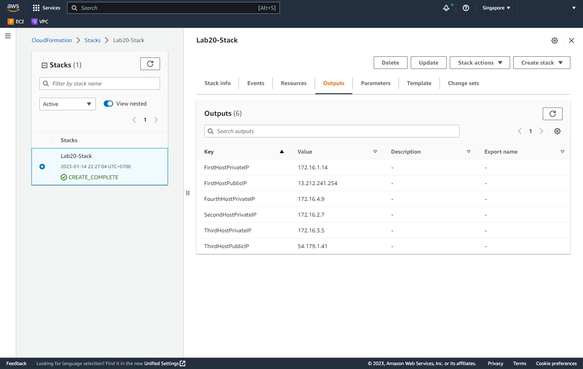The height and width of the screenshot is (369, 583).
Task: Switch to the Template tab
Action: pyautogui.click(x=419, y=83)
